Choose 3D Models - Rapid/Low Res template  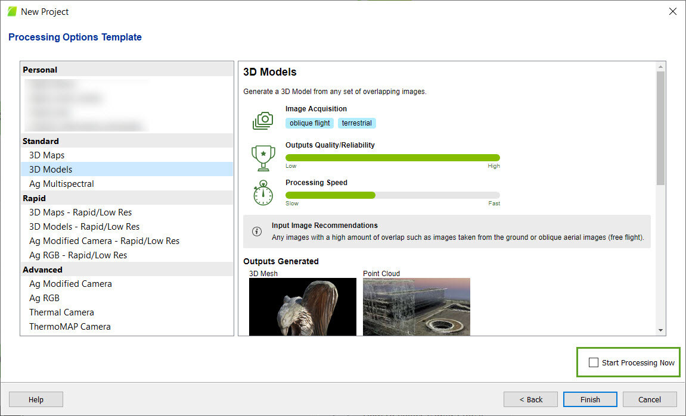(x=84, y=227)
